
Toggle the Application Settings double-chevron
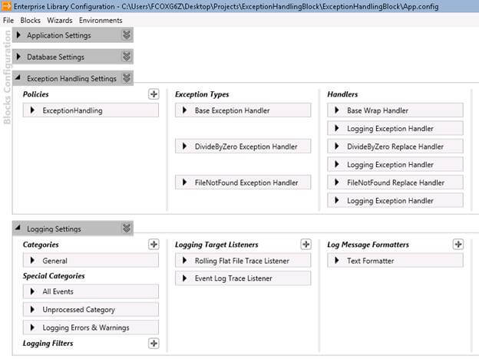point(127,35)
